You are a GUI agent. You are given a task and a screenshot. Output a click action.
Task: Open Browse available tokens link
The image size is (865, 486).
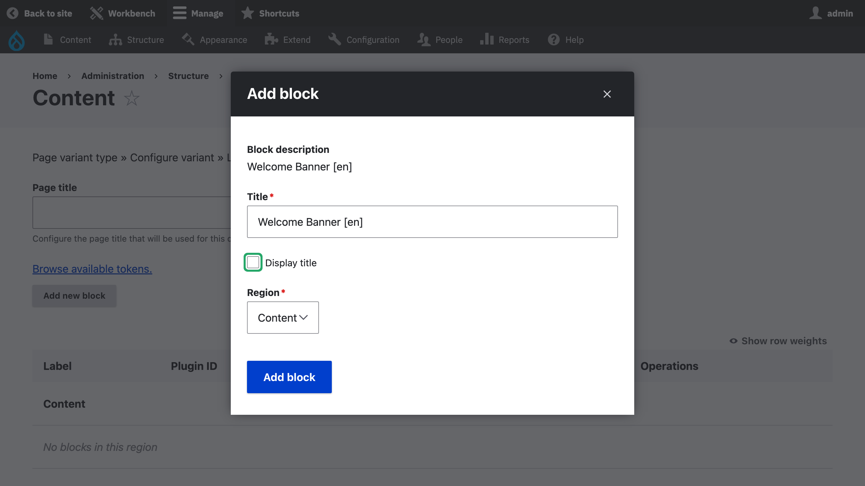pyautogui.click(x=92, y=269)
